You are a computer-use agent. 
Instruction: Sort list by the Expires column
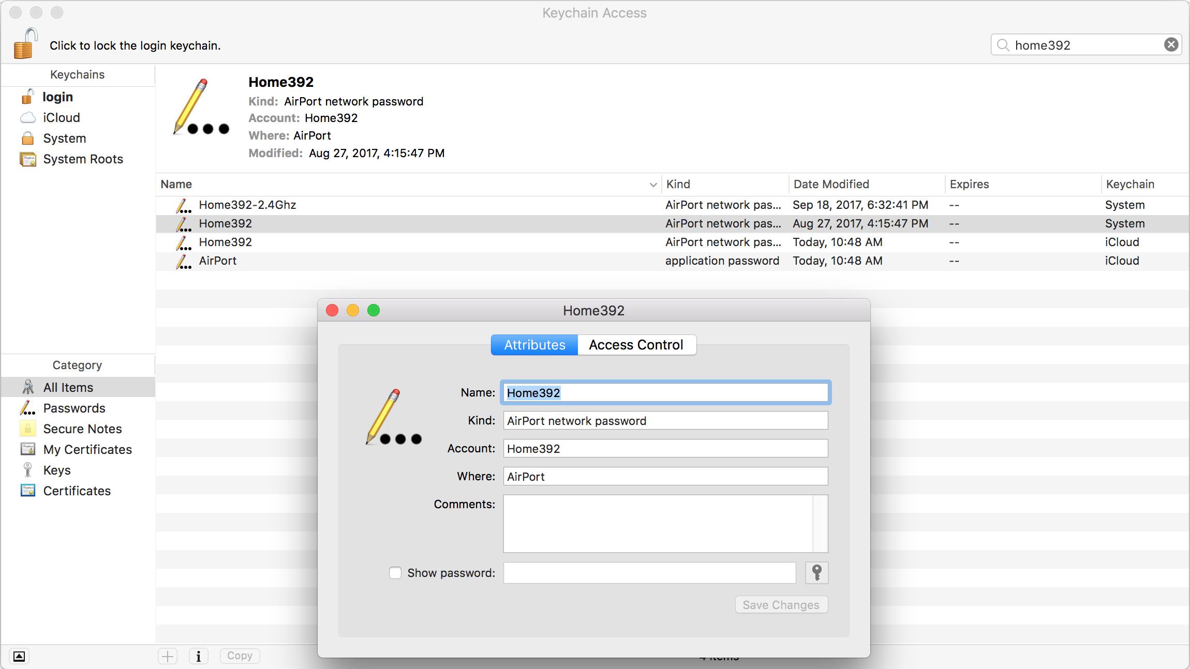tap(1023, 185)
